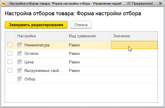
Task: Close the filter settings window
Action: (160, 4)
